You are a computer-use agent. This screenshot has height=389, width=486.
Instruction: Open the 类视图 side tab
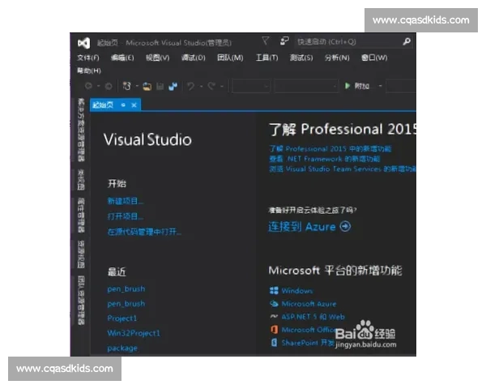coord(81,180)
